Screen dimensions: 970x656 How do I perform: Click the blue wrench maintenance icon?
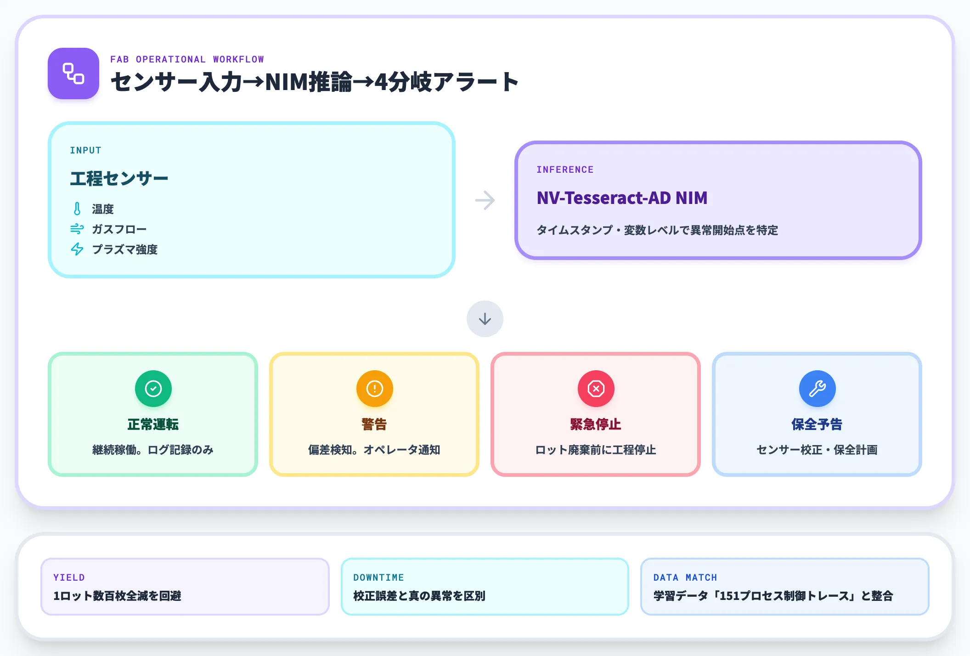[x=818, y=389]
